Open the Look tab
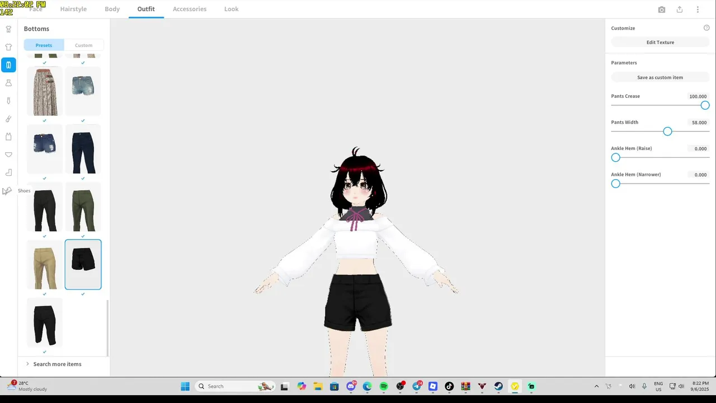This screenshot has height=403, width=716. click(232, 9)
